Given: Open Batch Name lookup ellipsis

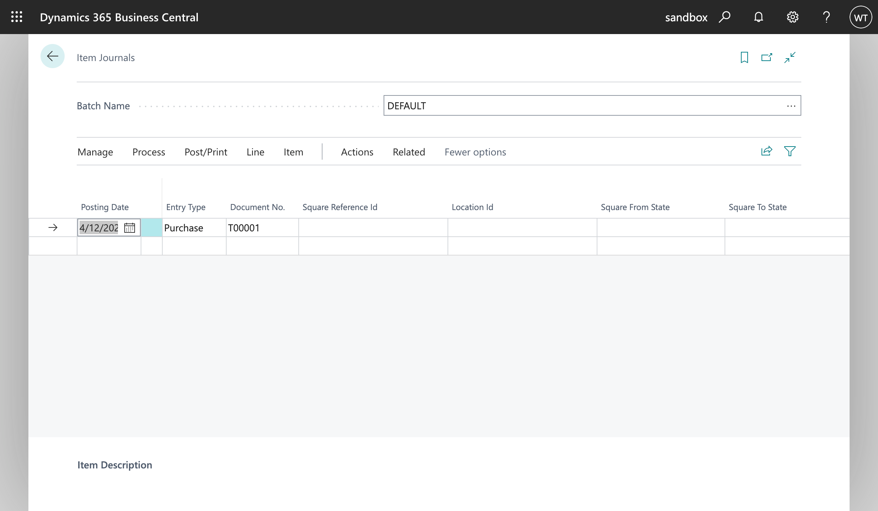Looking at the screenshot, I should (791, 106).
